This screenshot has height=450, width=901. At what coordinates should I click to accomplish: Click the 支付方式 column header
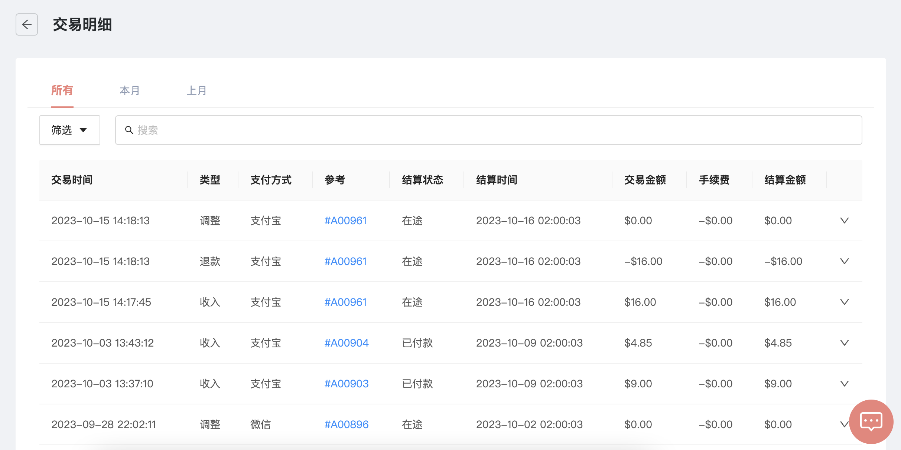271,180
